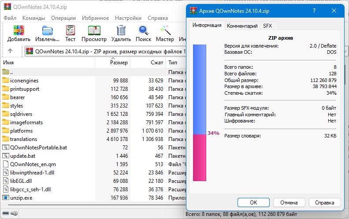Click the Справка button in dialog
Image resolution: width=349 pixels, height=219 pixels.
click(324, 203)
